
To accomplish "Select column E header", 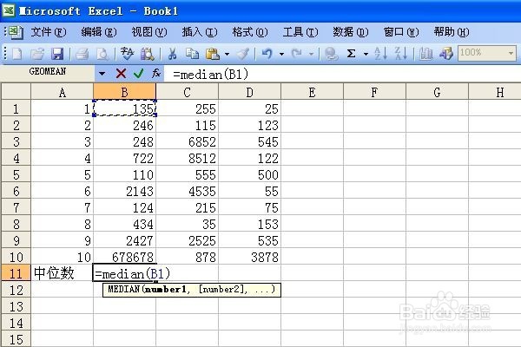I will pos(312,92).
